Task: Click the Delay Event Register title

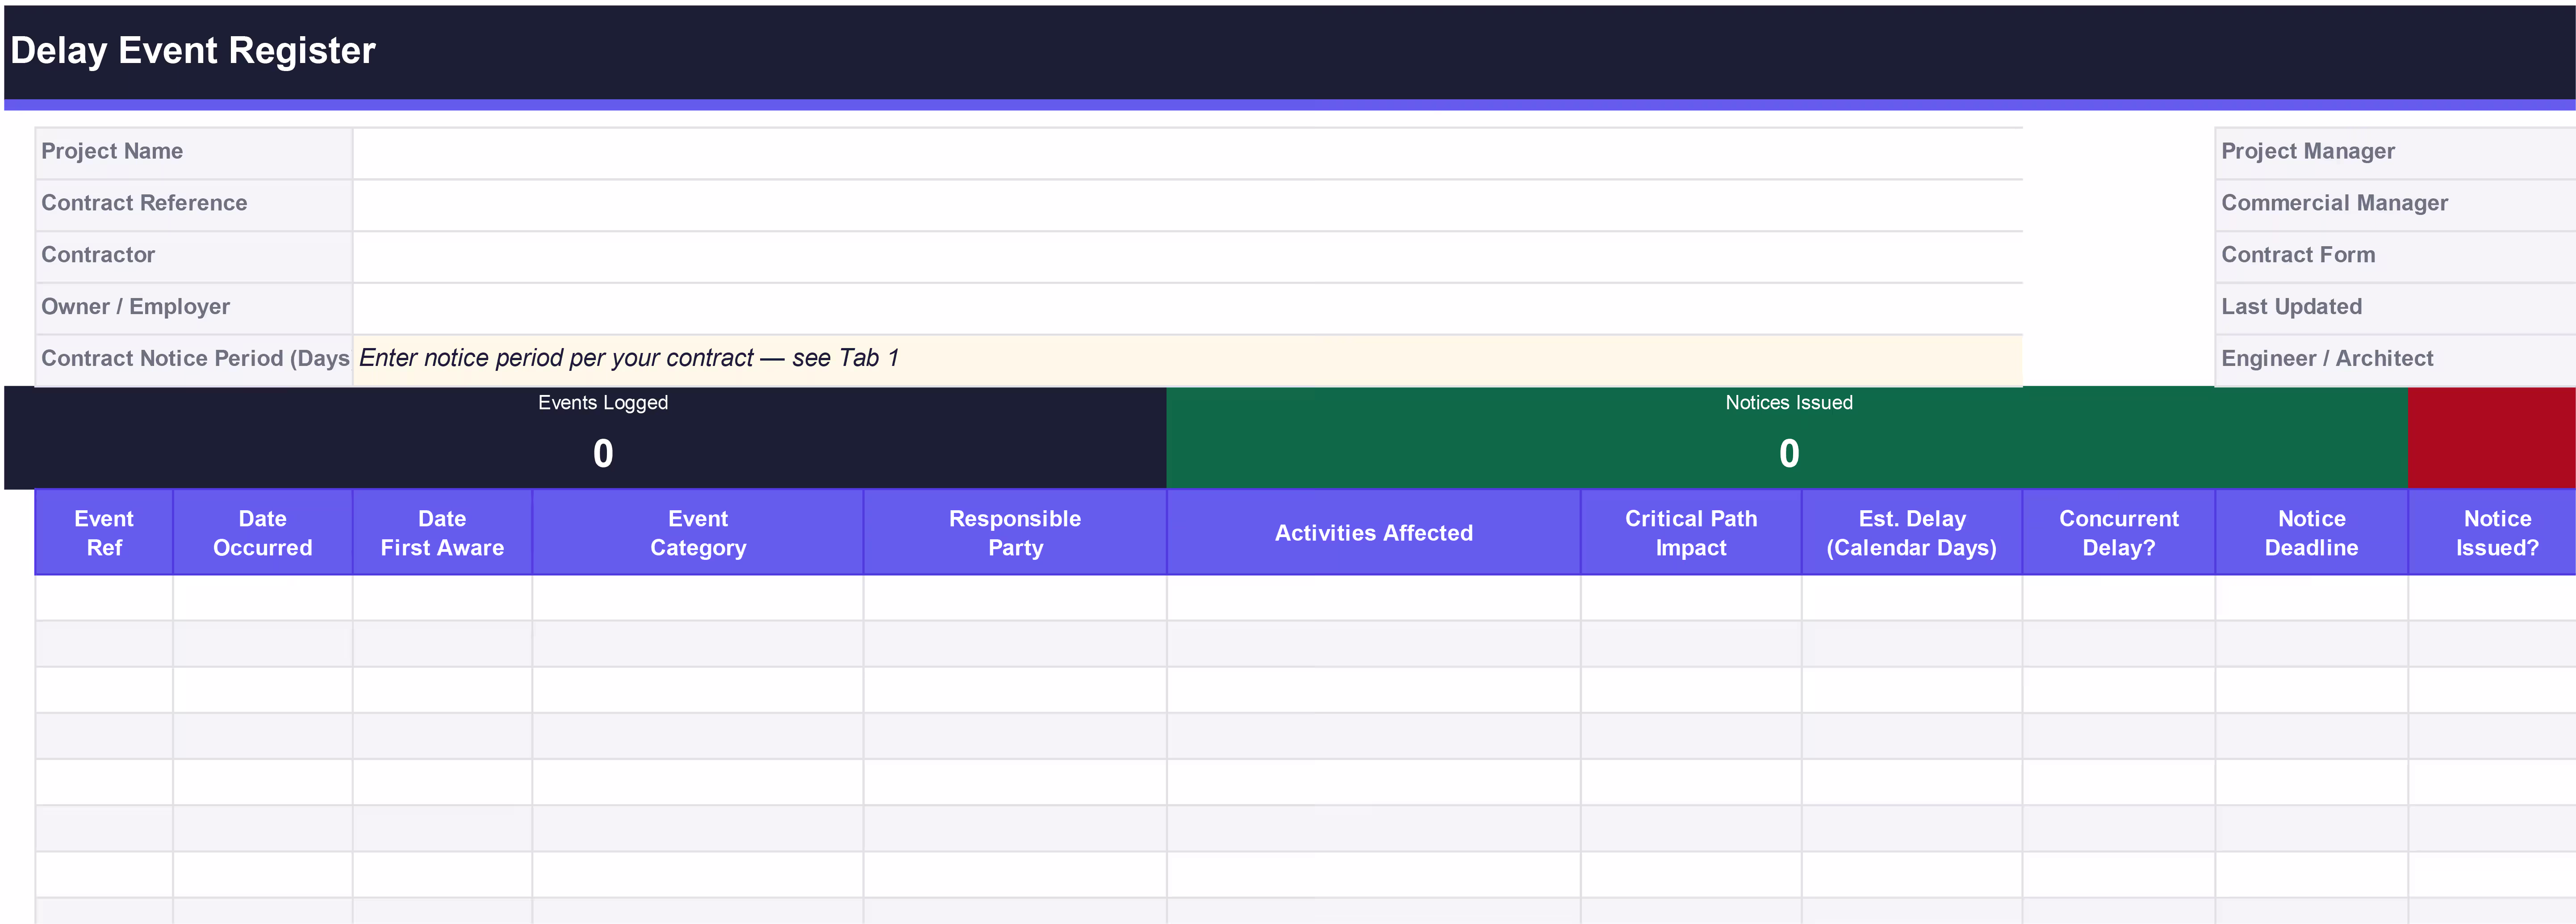Action: (x=193, y=51)
